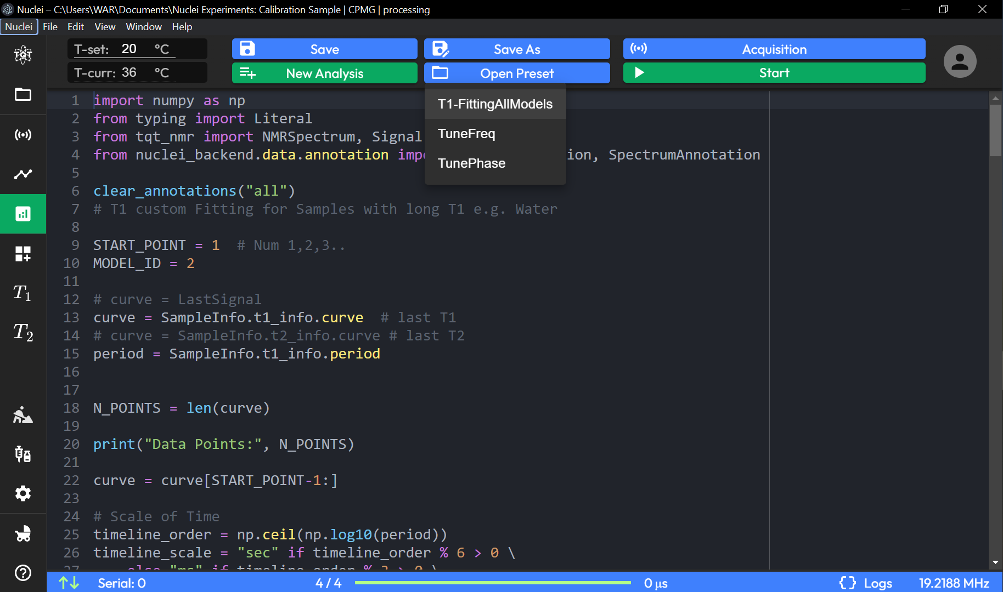The width and height of the screenshot is (1003, 592).
Task: Click the pencil disk icon on Save As
Action: [x=441, y=49]
